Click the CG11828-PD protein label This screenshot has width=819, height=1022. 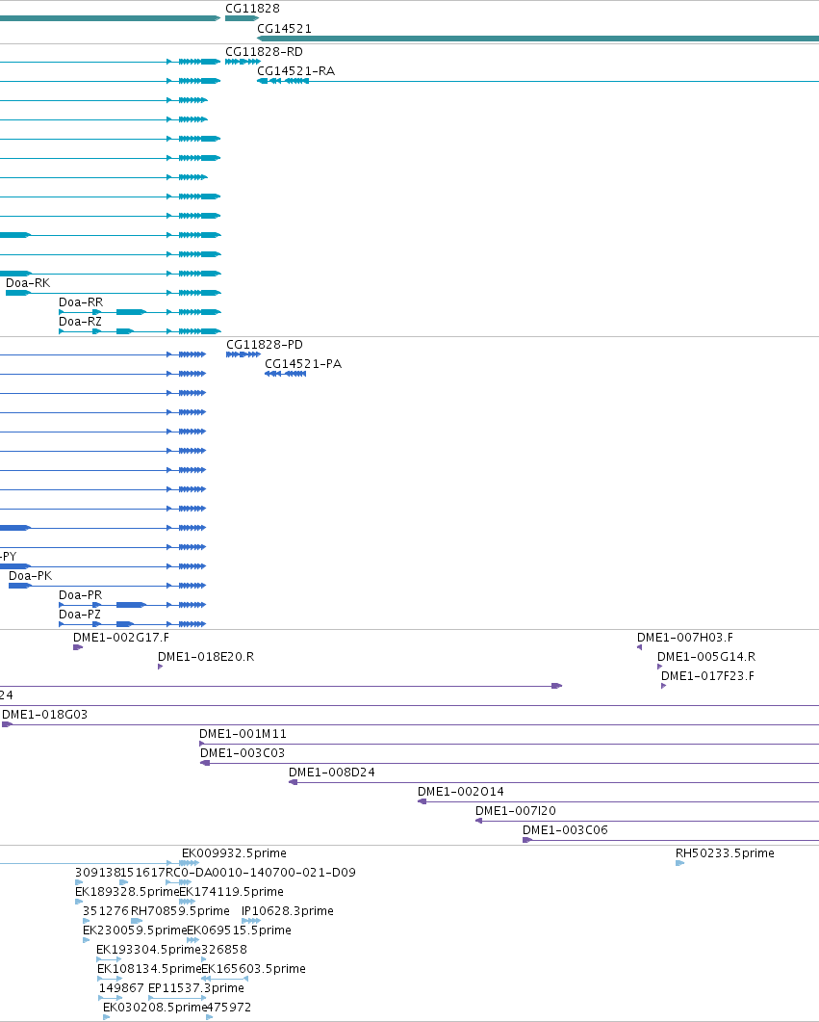click(x=265, y=344)
